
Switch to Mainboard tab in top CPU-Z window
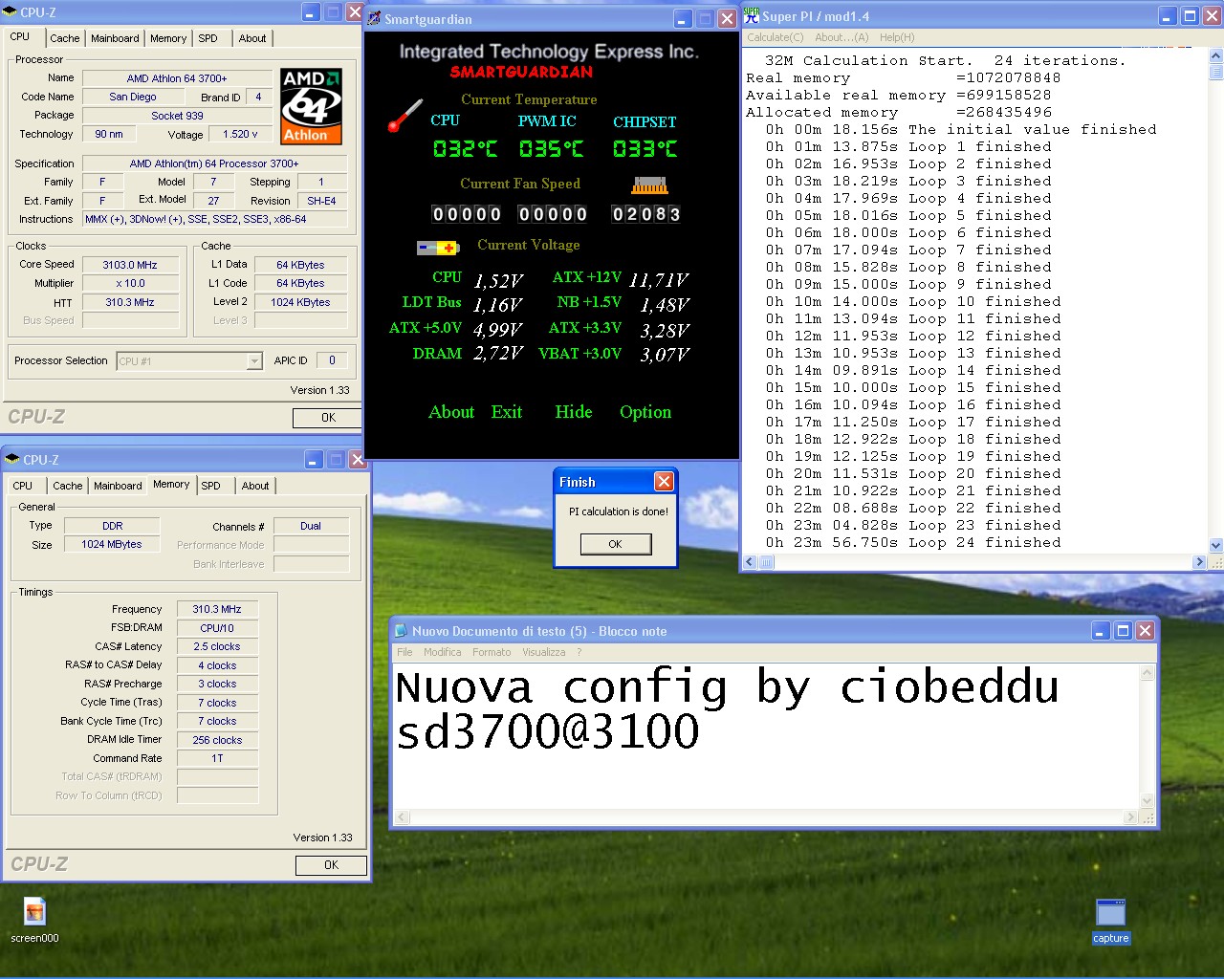115,38
